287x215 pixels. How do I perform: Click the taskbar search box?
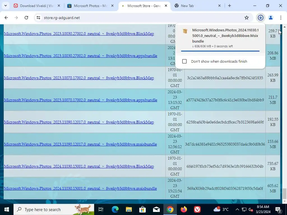click(54, 209)
